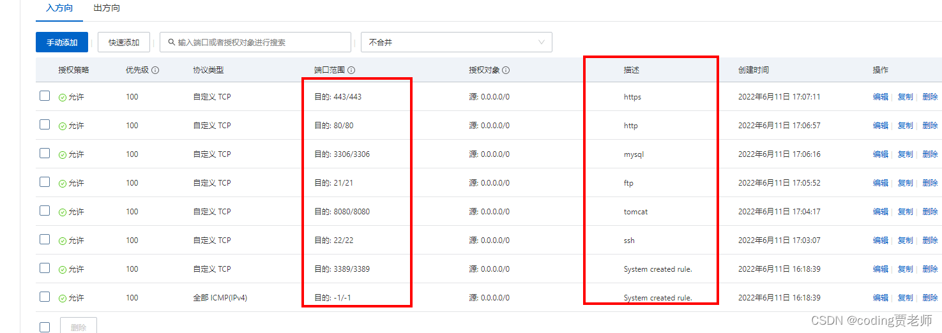Click the timestamp 2022年6月11日 17:07:11
942x333 pixels.
pos(779,97)
